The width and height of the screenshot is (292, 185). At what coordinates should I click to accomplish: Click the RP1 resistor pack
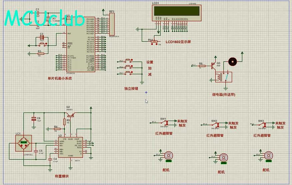pos(112,25)
